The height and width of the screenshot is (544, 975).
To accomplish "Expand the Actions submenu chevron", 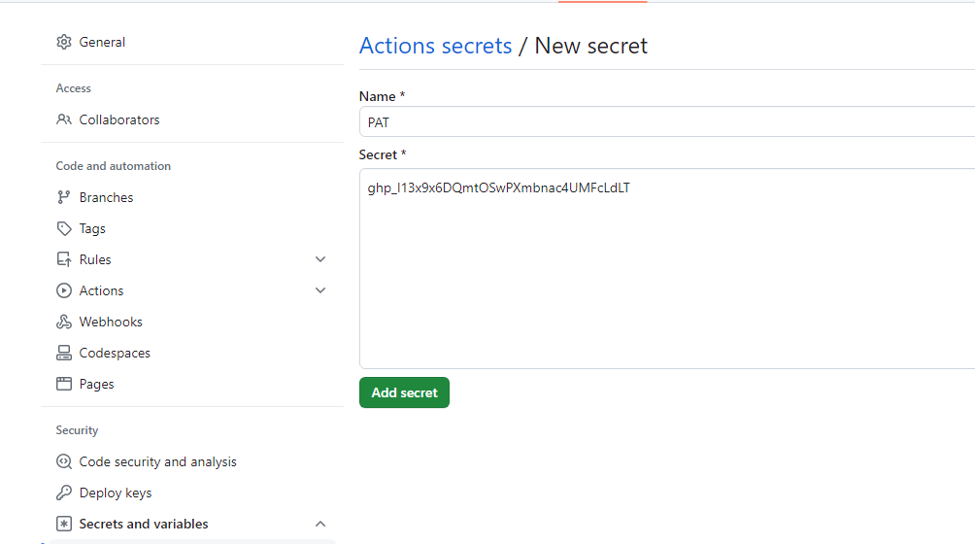I will pos(320,290).
